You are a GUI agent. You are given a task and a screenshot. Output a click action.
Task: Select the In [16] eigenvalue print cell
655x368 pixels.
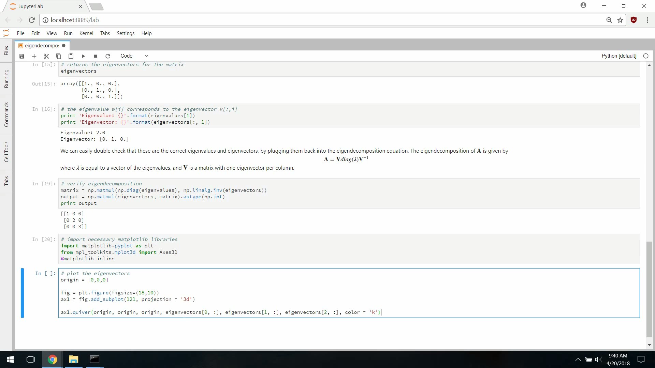coord(349,116)
